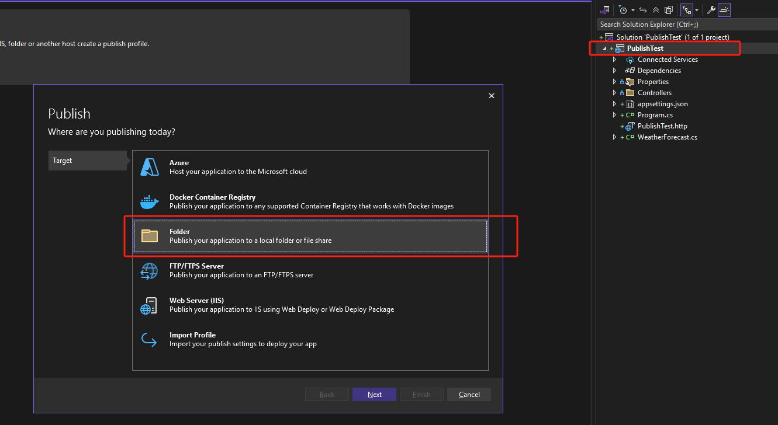Click the Web Server (IIS) icon
Image resolution: width=778 pixels, height=425 pixels.
(x=149, y=305)
